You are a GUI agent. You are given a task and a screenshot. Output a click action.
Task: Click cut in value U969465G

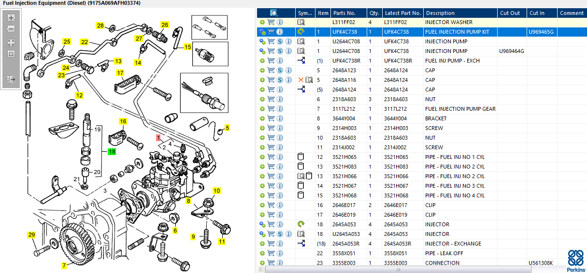coord(542,32)
